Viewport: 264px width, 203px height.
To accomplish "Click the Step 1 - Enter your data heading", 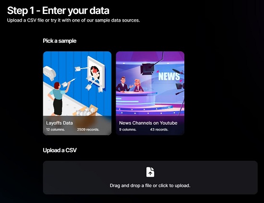I will tap(58, 11).
